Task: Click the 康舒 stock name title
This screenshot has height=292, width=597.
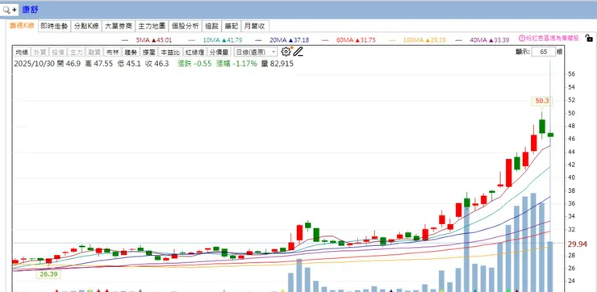Action: click(30, 10)
